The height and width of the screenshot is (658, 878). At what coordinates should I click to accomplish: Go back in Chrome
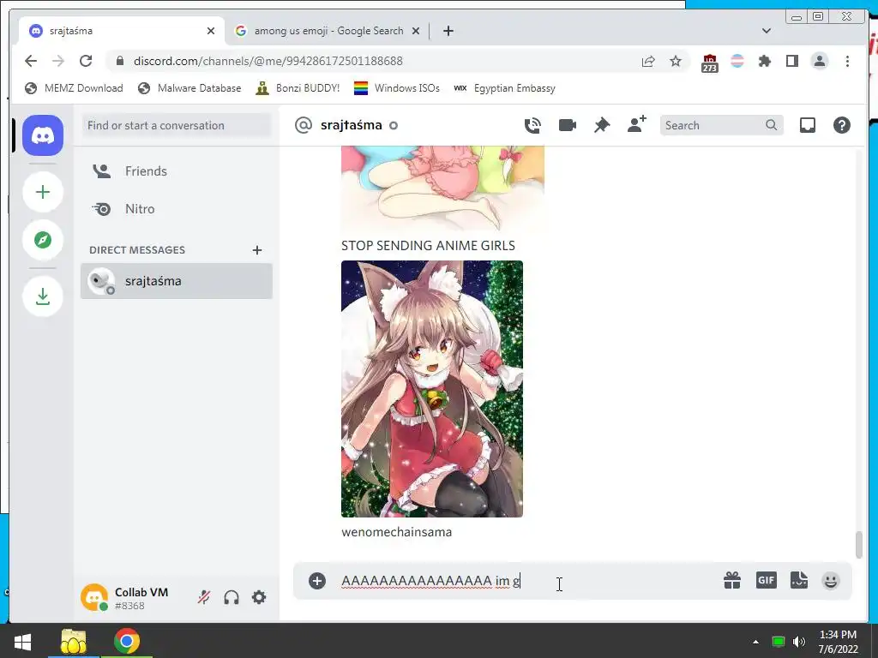[x=31, y=61]
